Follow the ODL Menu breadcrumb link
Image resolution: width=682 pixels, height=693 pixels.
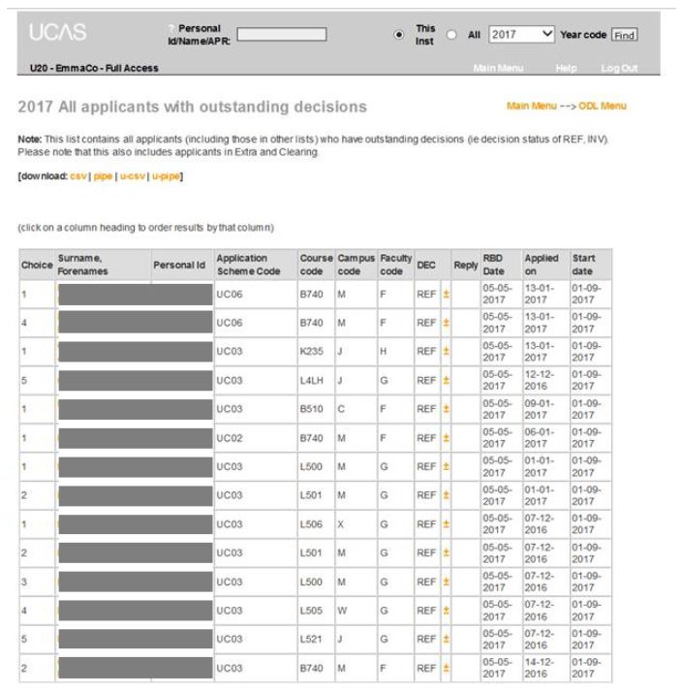[603, 106]
